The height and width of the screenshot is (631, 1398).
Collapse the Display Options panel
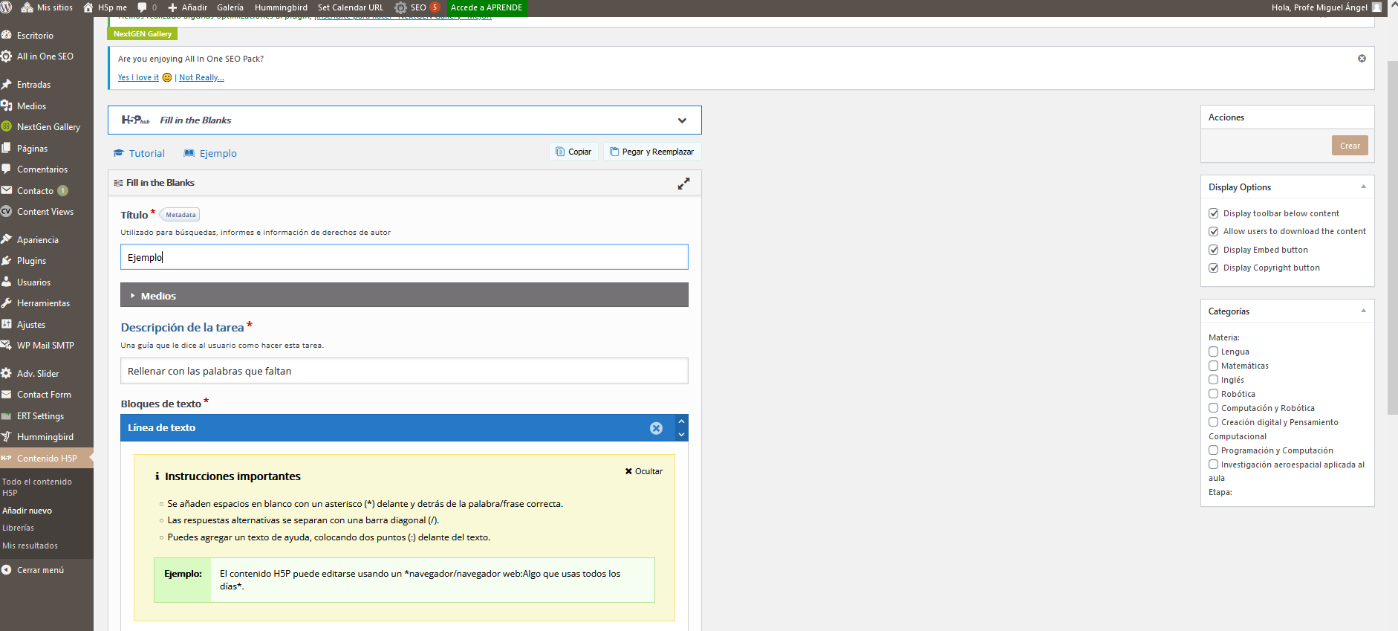pos(1363,187)
